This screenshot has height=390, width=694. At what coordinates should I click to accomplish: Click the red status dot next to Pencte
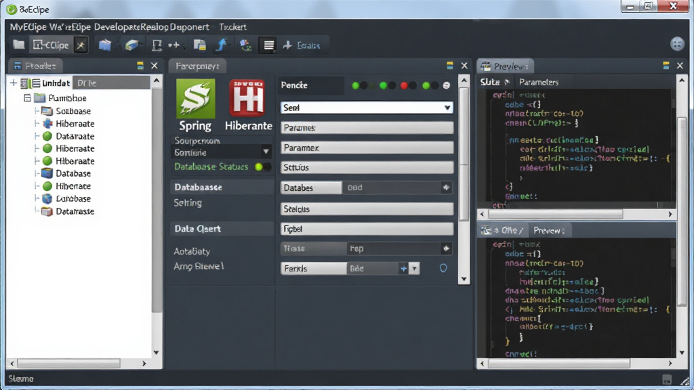[x=404, y=85]
